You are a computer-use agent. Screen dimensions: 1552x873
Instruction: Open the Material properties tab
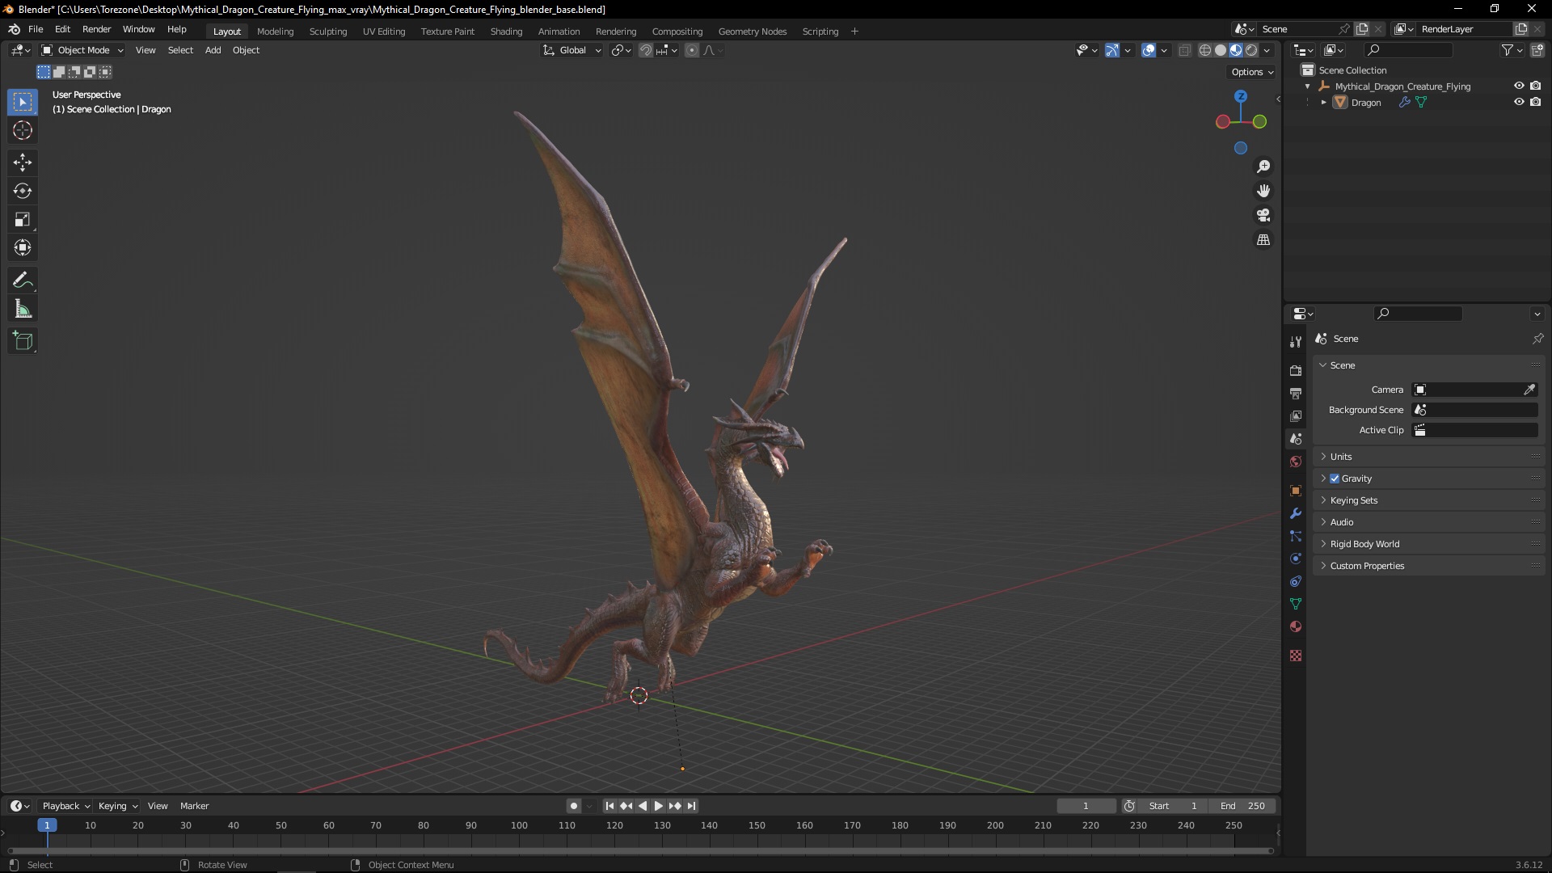(1296, 626)
